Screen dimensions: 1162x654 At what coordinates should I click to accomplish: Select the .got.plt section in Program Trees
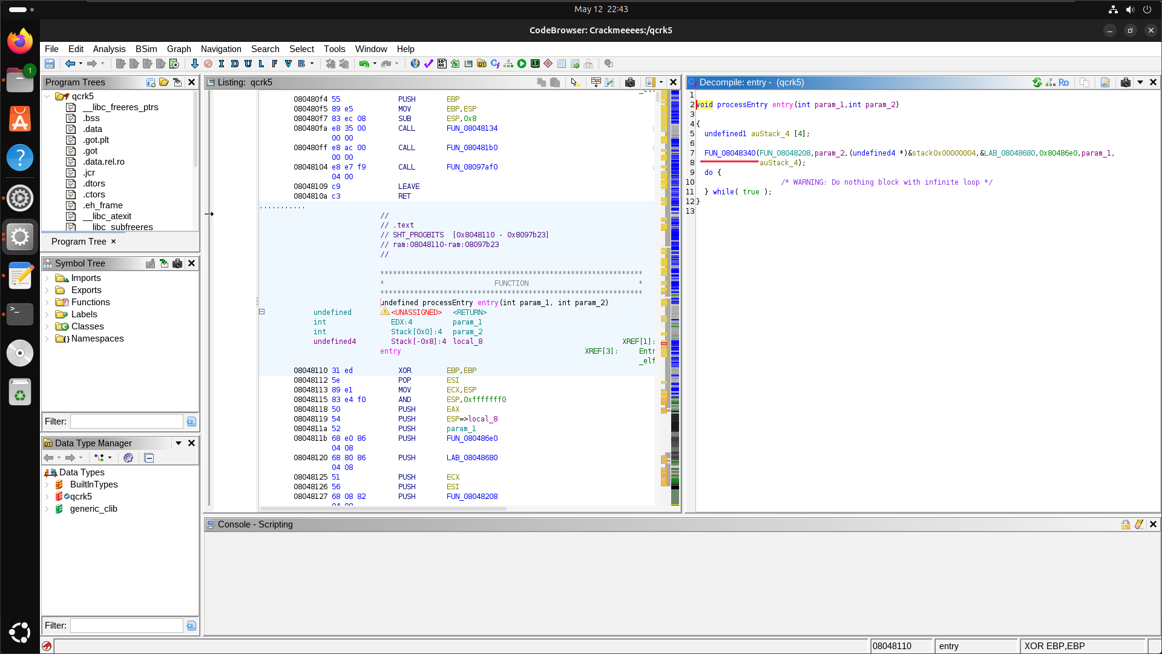pos(96,140)
